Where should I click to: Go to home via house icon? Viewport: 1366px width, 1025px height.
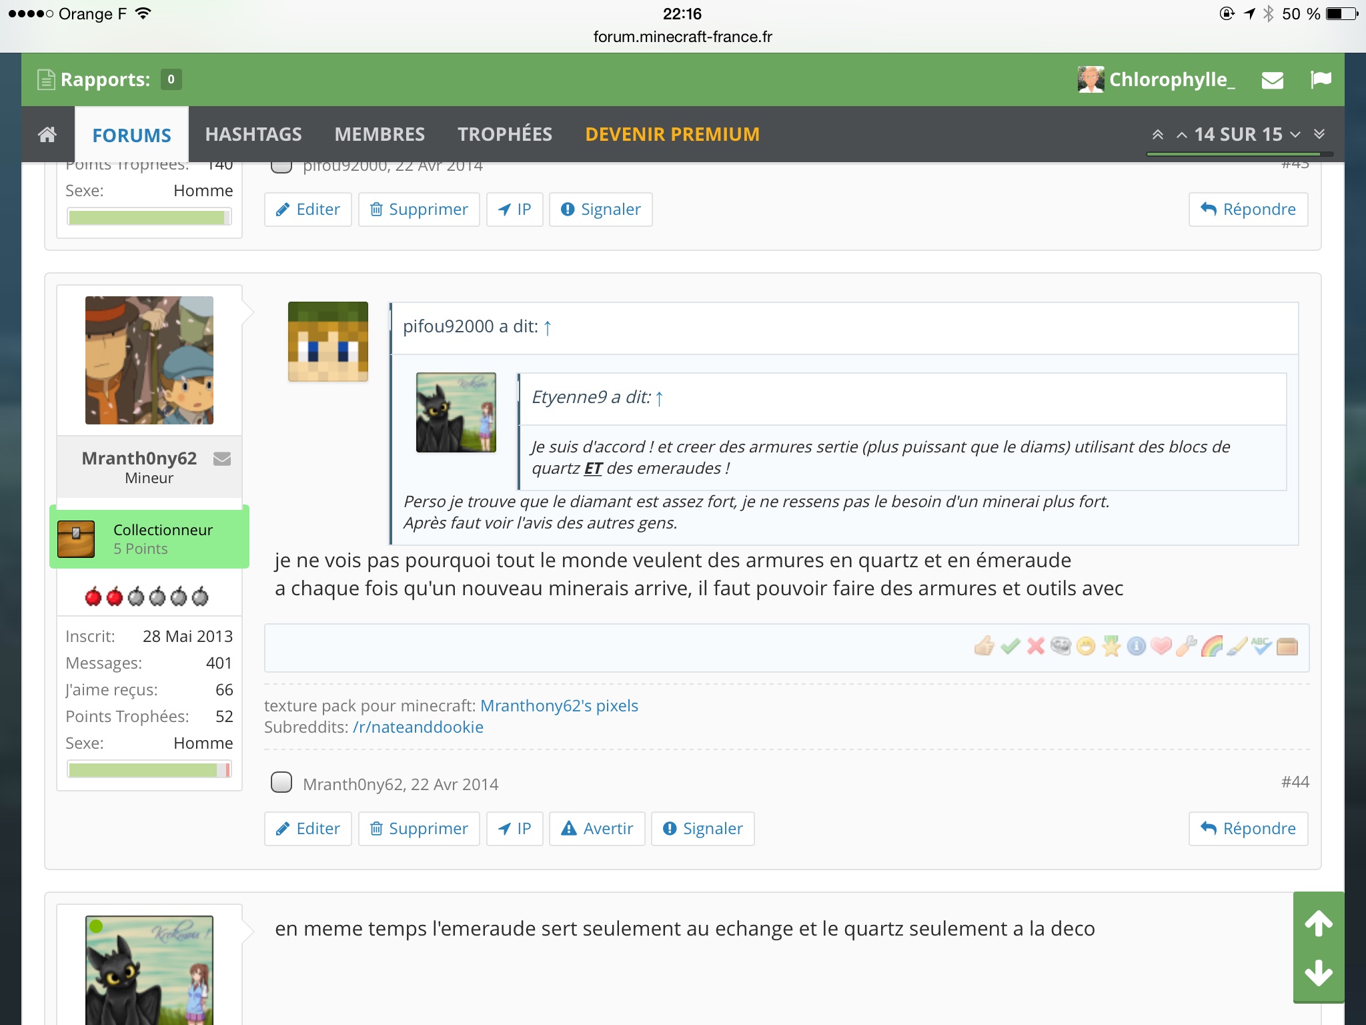[x=47, y=135]
